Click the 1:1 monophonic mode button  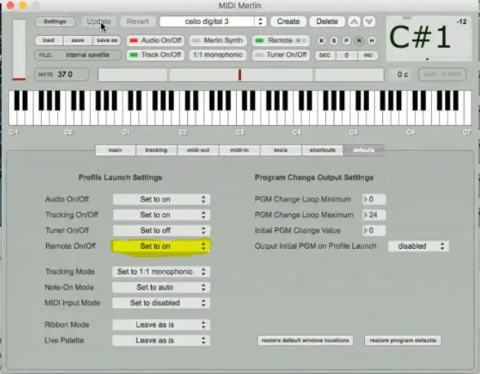click(x=218, y=55)
